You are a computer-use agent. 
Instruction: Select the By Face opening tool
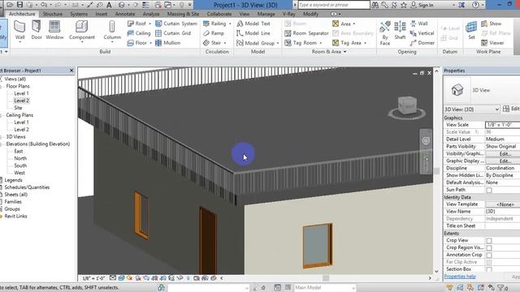(385, 33)
